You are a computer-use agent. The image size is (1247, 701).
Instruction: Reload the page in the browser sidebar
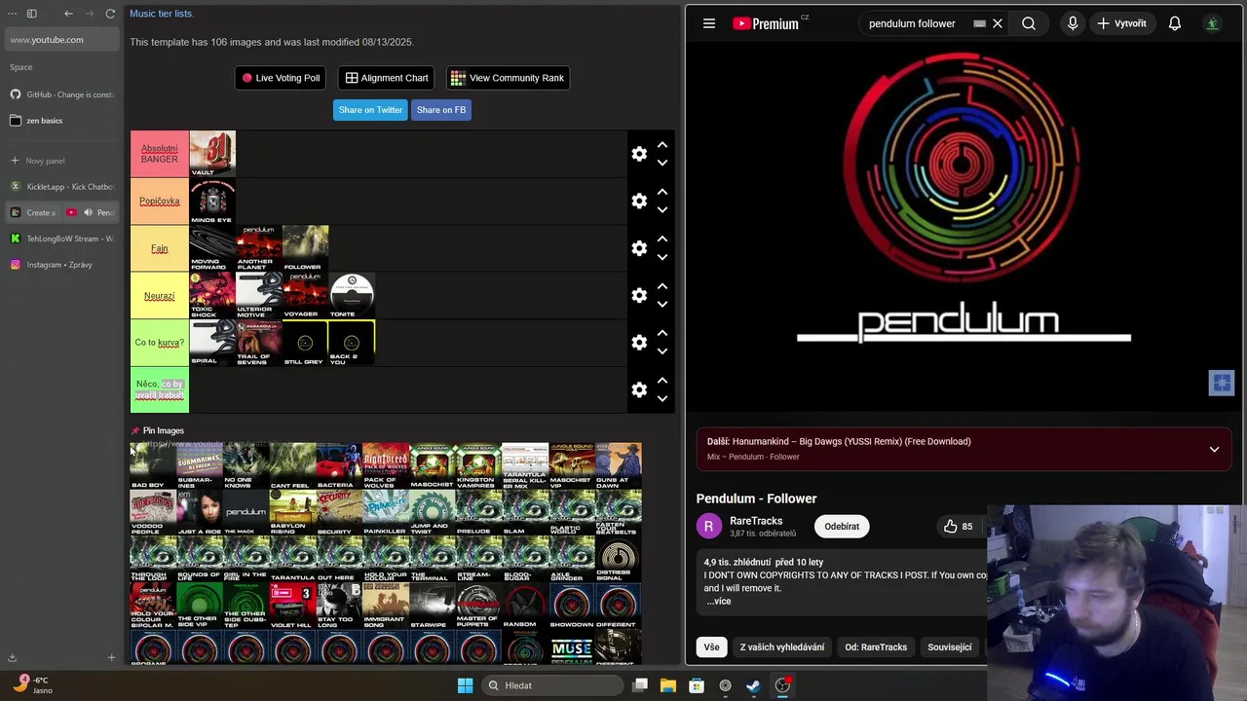point(110,14)
